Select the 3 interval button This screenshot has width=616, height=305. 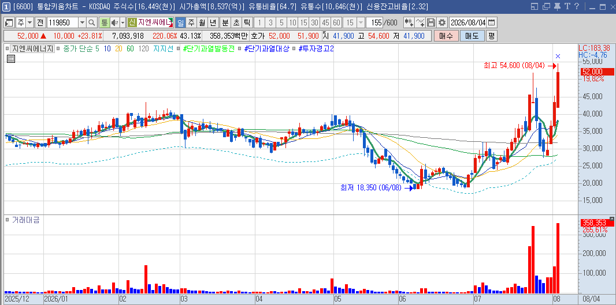[270, 22]
